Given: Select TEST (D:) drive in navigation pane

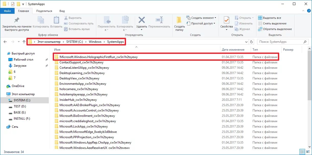Looking at the screenshot, I should point(20,106).
